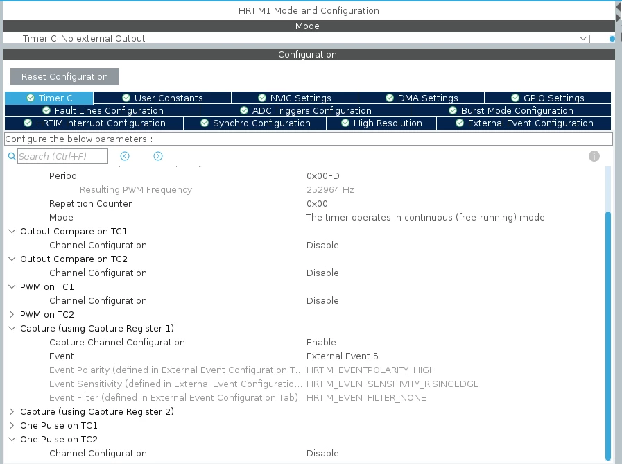622x464 pixels.
Task: Click in the Search (Ctrl+F) field
Action: point(62,156)
